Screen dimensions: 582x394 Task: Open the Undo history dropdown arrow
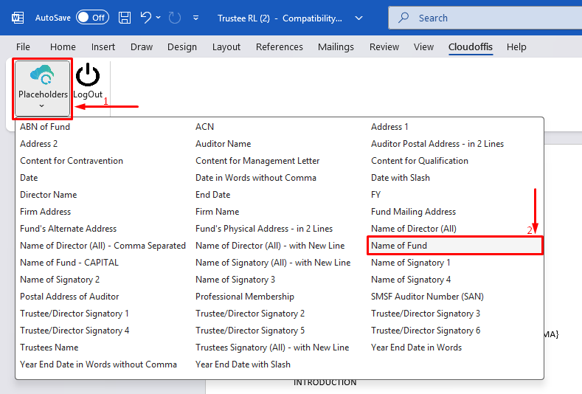pos(159,18)
